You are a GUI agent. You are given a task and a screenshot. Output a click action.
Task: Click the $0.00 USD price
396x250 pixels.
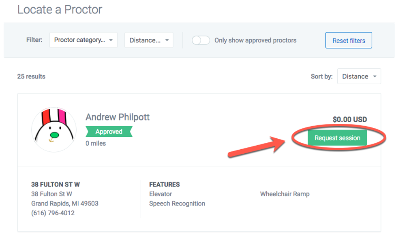[349, 119]
